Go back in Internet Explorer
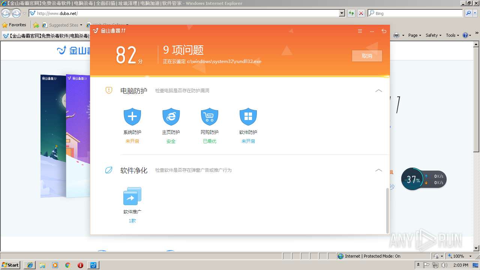The width and height of the screenshot is (480, 270). (6, 13)
